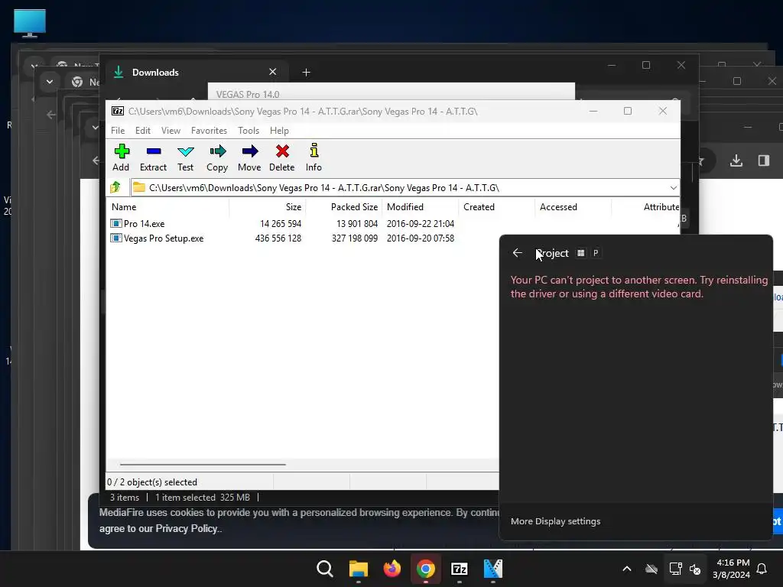Click the Extract toolbar icon
The height and width of the screenshot is (587, 783).
pyautogui.click(x=153, y=157)
